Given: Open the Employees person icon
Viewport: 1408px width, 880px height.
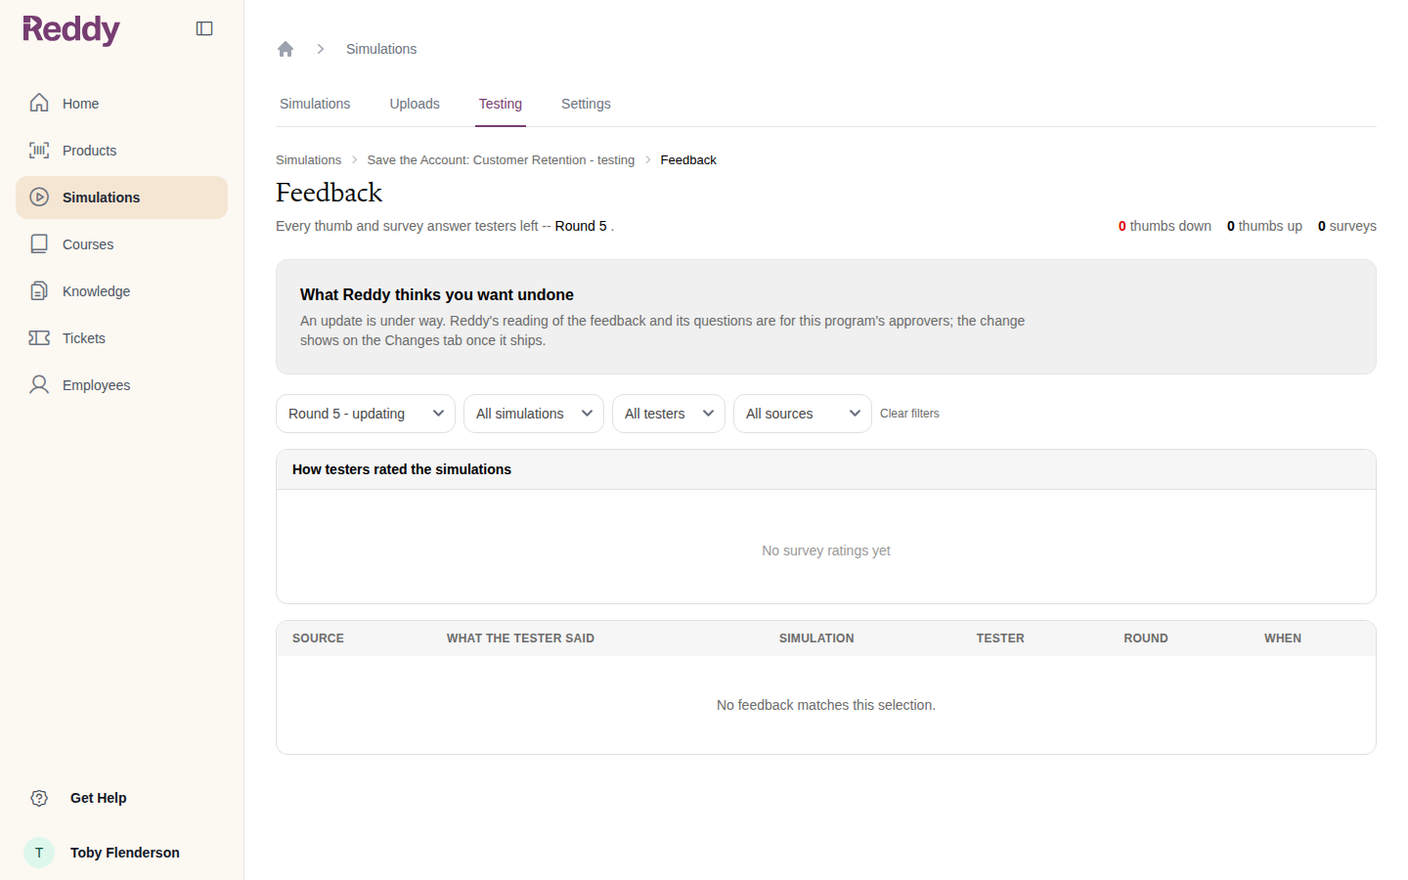Looking at the screenshot, I should 39,384.
